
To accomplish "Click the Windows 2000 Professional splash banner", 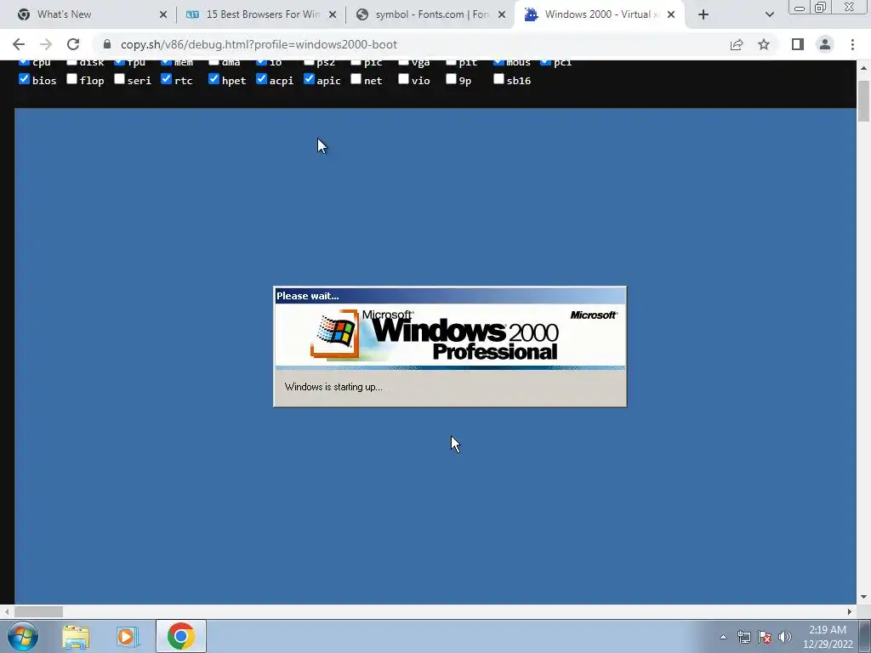I will tap(450, 335).
